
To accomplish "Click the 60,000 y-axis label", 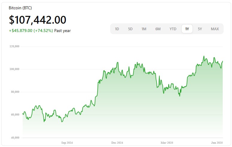I will pos(15,115).
